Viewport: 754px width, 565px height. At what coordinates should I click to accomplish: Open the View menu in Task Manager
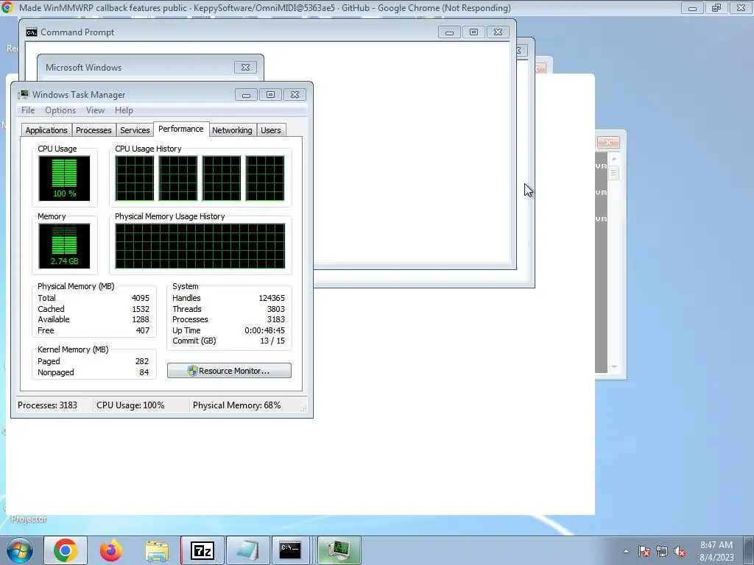click(x=95, y=110)
